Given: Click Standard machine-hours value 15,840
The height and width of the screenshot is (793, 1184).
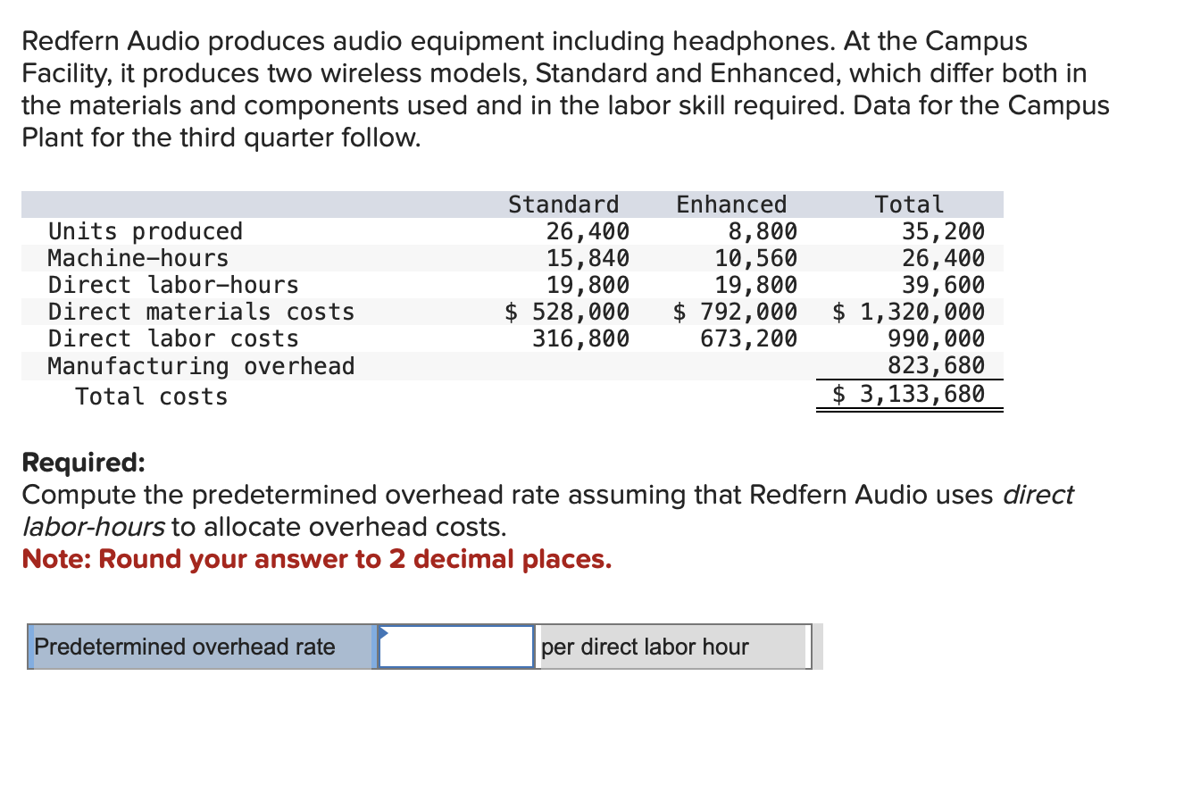Looking at the screenshot, I should click(x=588, y=258).
